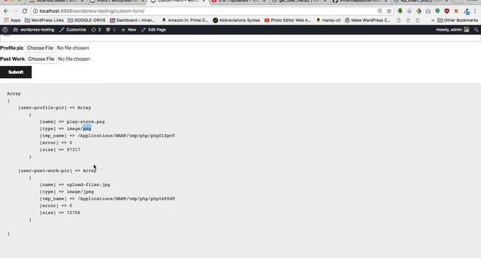Click the updates icon showing 2

click(x=96, y=30)
